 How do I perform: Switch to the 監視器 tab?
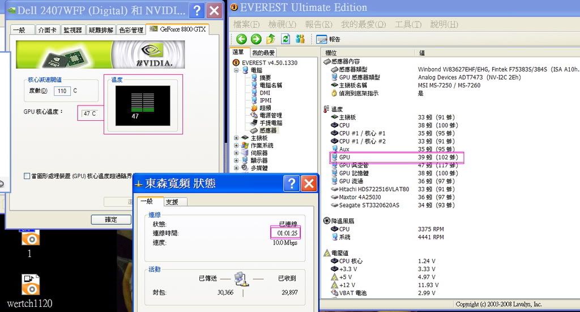tap(72, 29)
